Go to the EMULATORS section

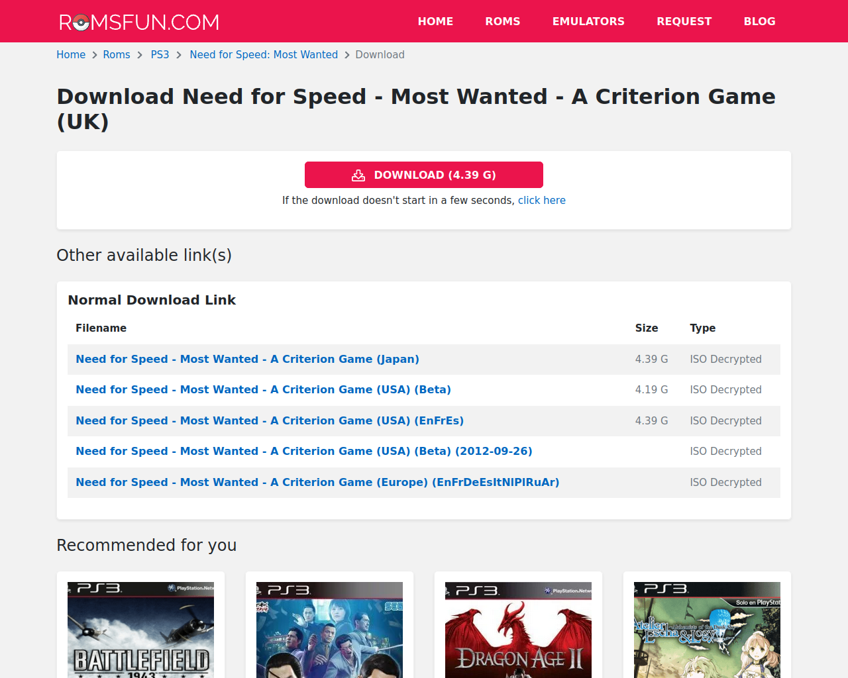click(x=588, y=21)
